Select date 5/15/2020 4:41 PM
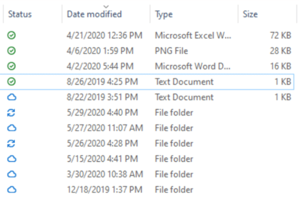This screenshot has width=299, height=201. pyautogui.click(x=102, y=159)
